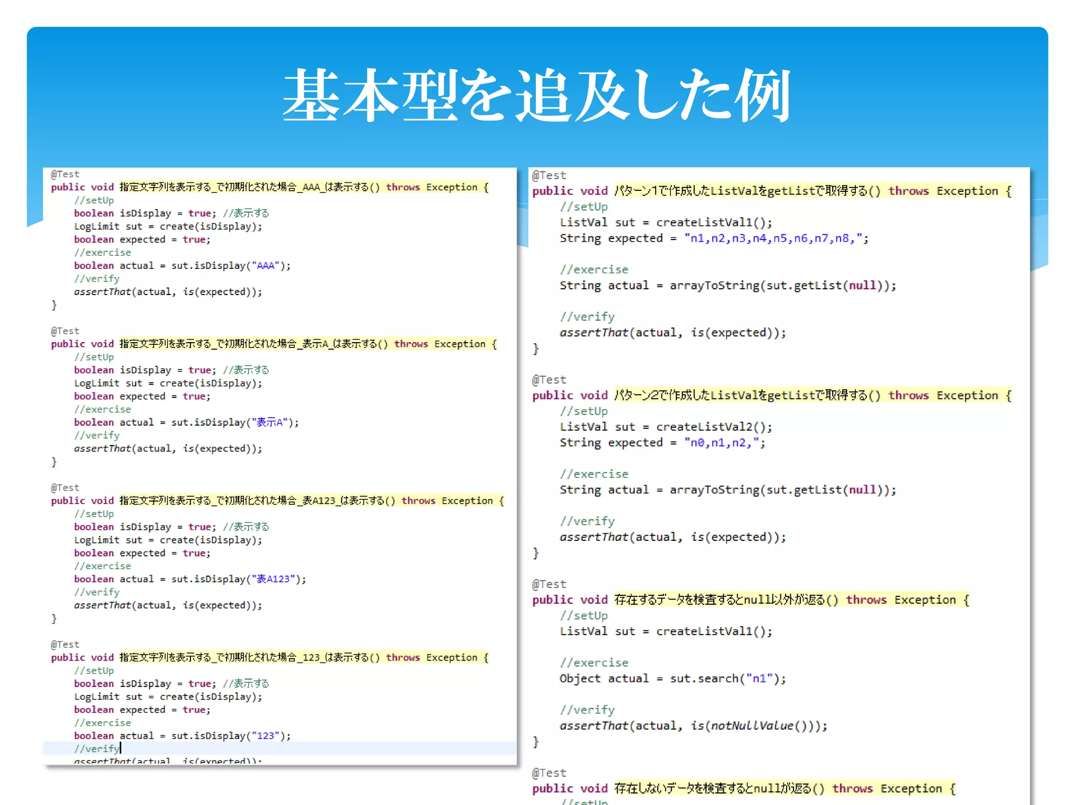Click the "表示A" string literal argument
The height and width of the screenshot is (805, 1074).
[270, 422]
